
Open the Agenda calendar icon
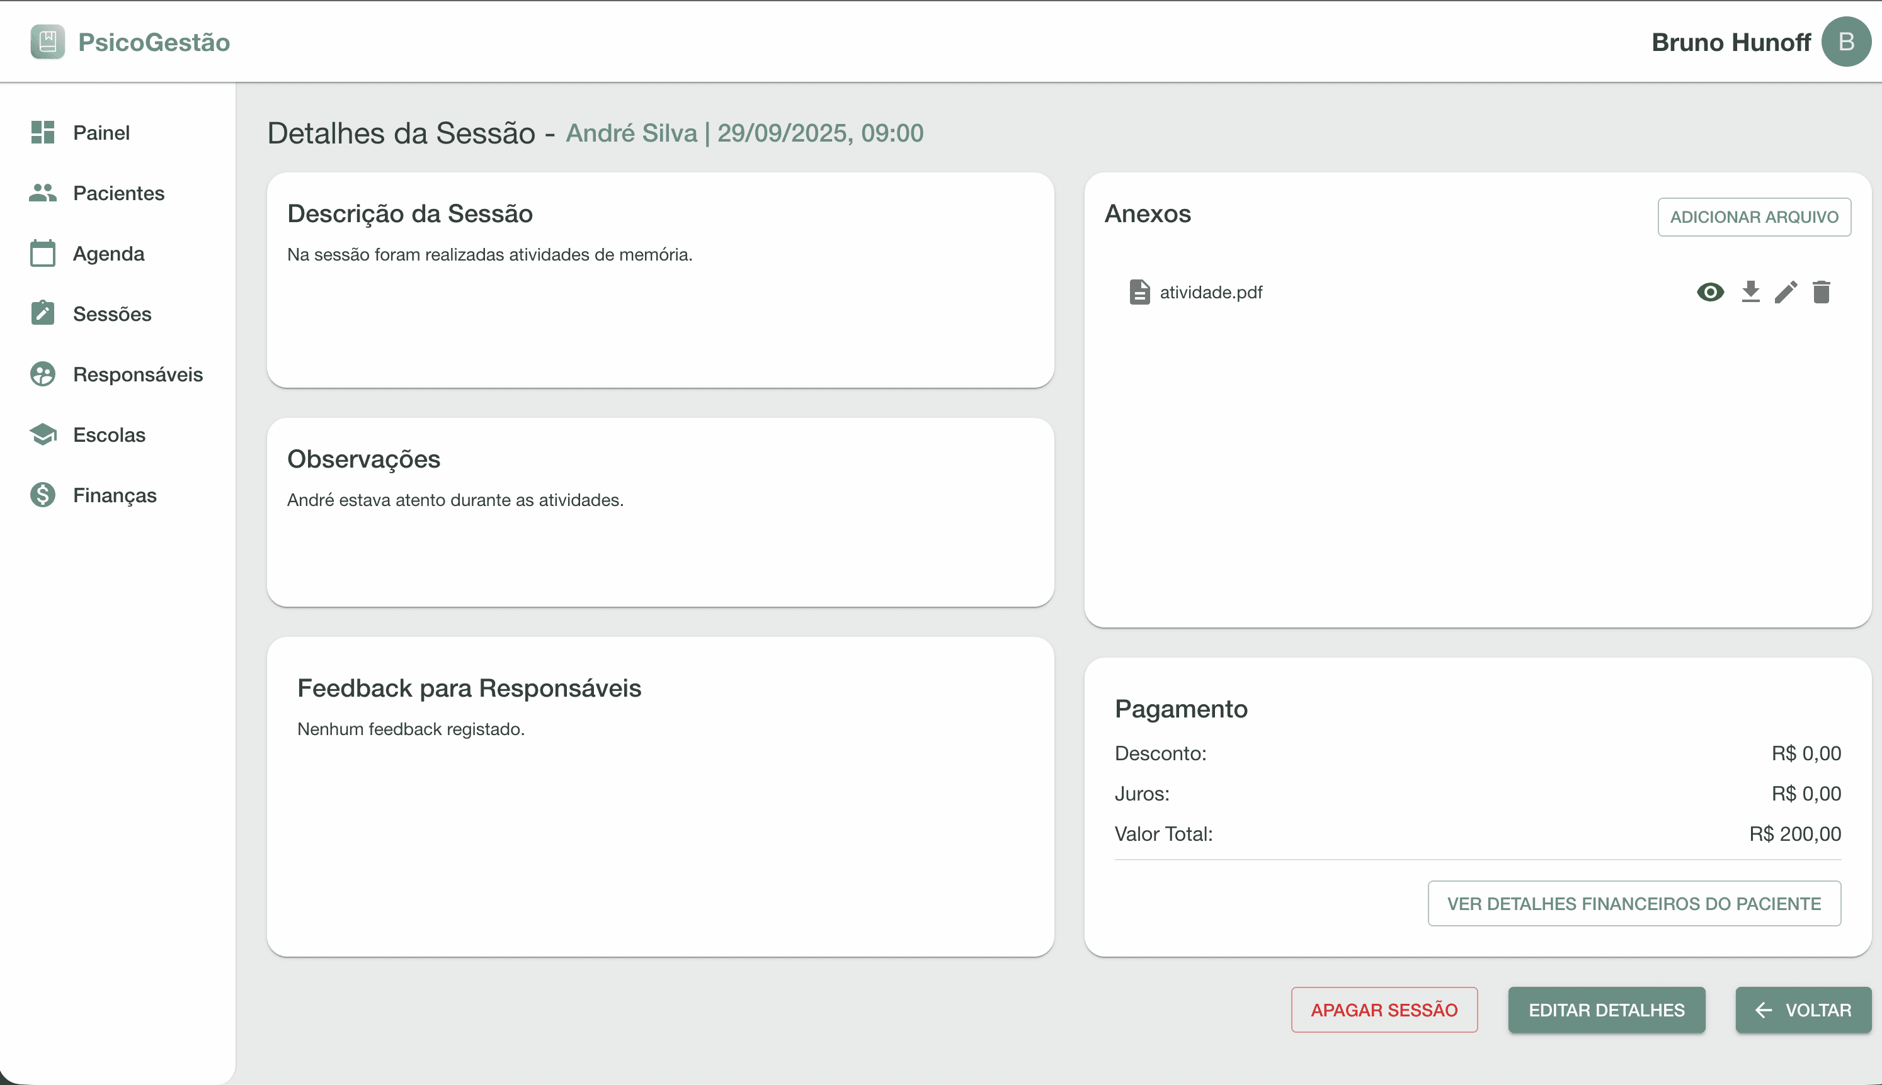[42, 252]
